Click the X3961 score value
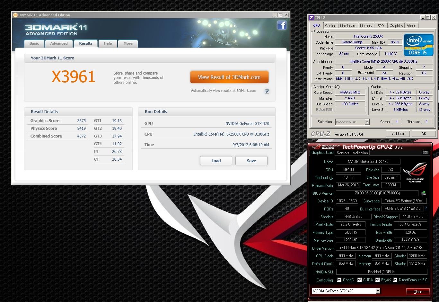Screen dimensions: 439x302 pos(74,77)
